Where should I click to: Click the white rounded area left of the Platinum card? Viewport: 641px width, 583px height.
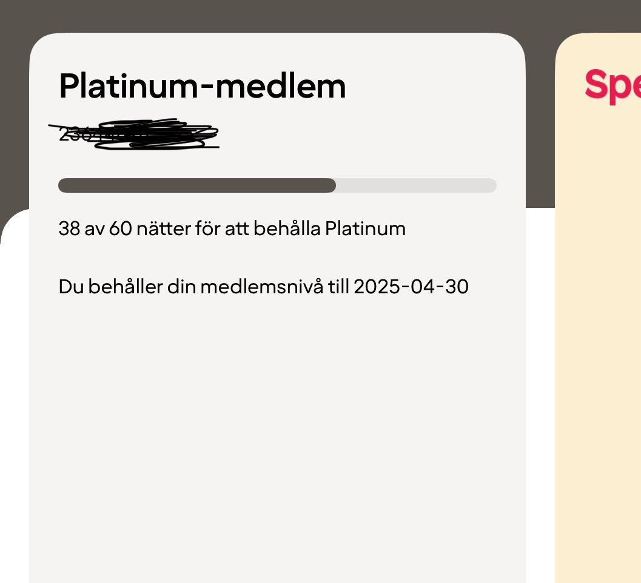click(x=15, y=394)
